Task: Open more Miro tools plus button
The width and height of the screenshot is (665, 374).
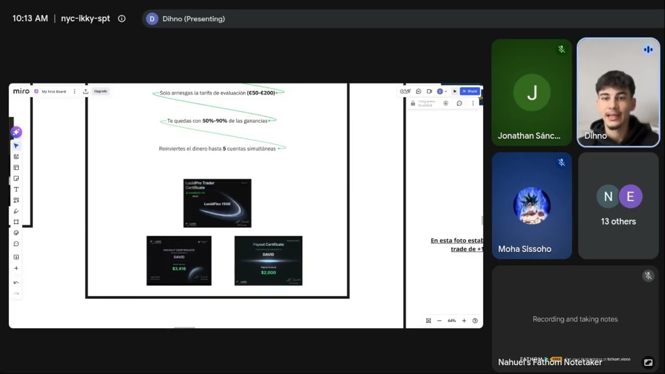Action: [x=16, y=269]
